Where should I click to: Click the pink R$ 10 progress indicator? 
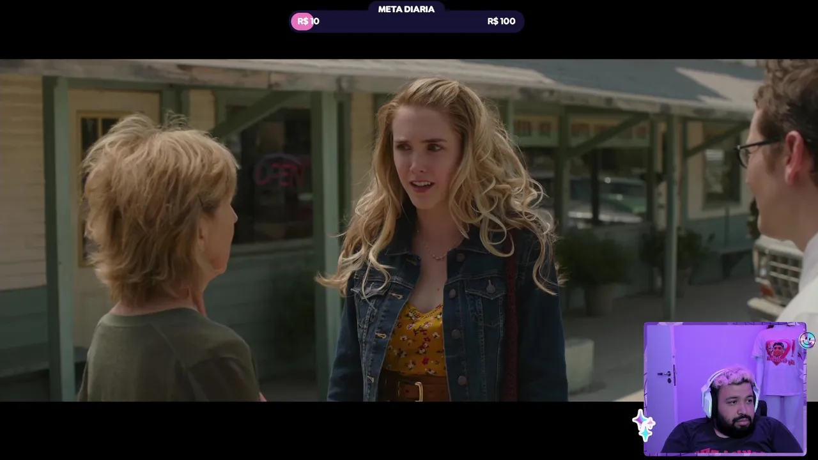pos(302,21)
